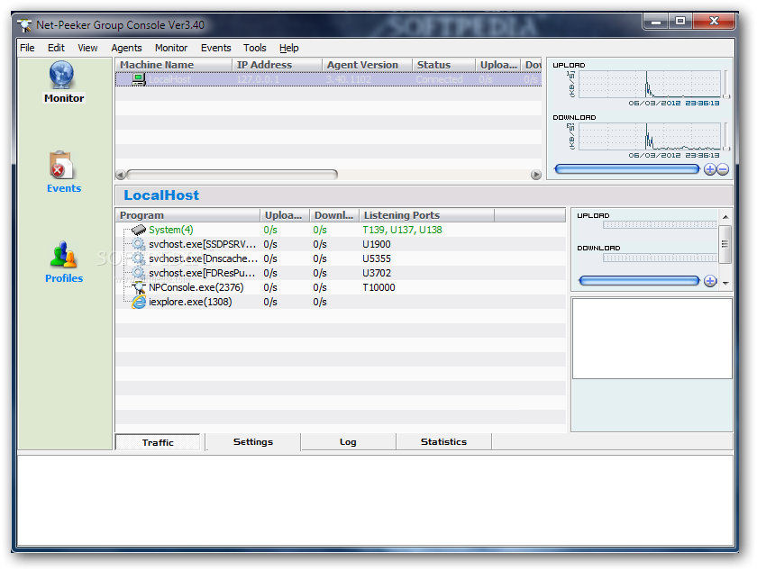This screenshot has width=757, height=571.
Task: Click the U3702 listening port cell
Action: click(377, 273)
